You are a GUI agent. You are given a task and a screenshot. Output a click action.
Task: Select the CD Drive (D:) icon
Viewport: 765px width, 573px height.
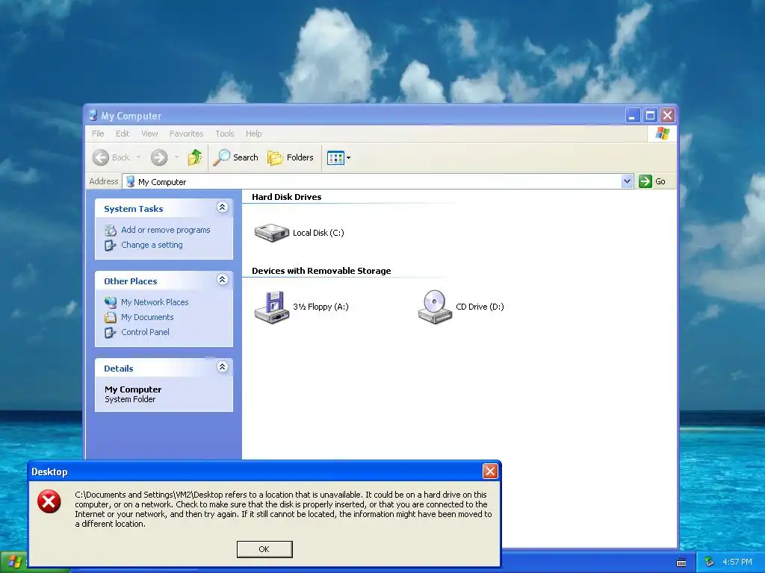[435, 307]
